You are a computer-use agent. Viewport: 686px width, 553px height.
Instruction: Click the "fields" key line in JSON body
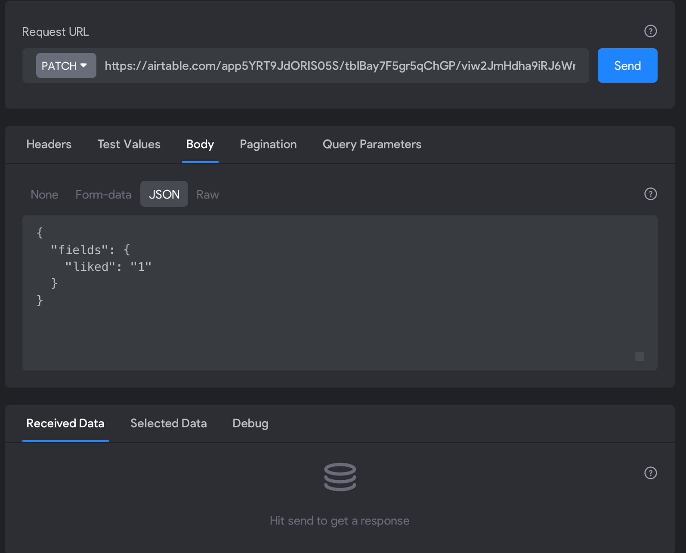click(90, 250)
